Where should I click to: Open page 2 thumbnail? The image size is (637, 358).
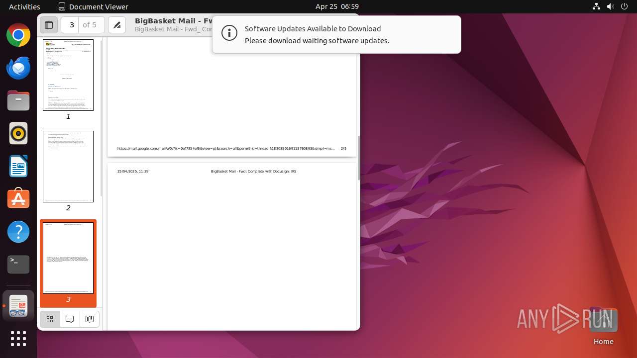[68, 167]
